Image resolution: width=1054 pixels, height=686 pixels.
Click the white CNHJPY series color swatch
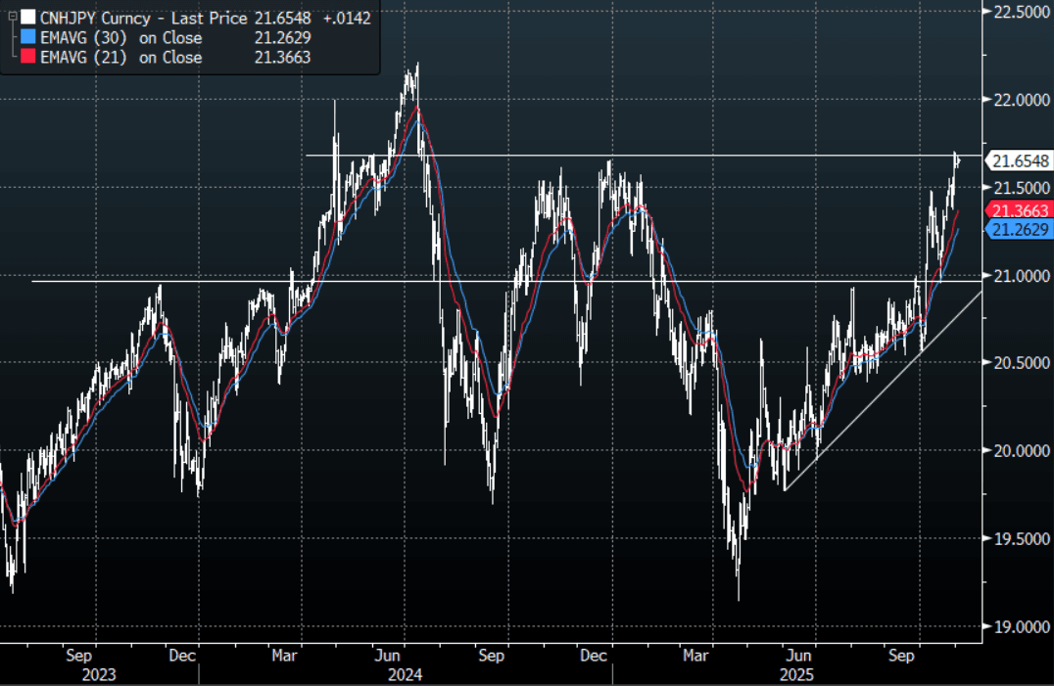pos(29,18)
